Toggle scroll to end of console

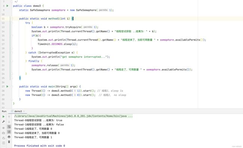coord(9,132)
